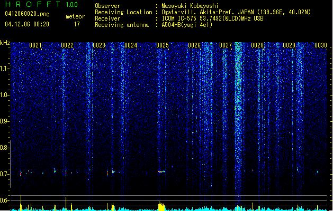Click the meteor count label
Viewport: 333px width, 211px height.
(x=75, y=16)
